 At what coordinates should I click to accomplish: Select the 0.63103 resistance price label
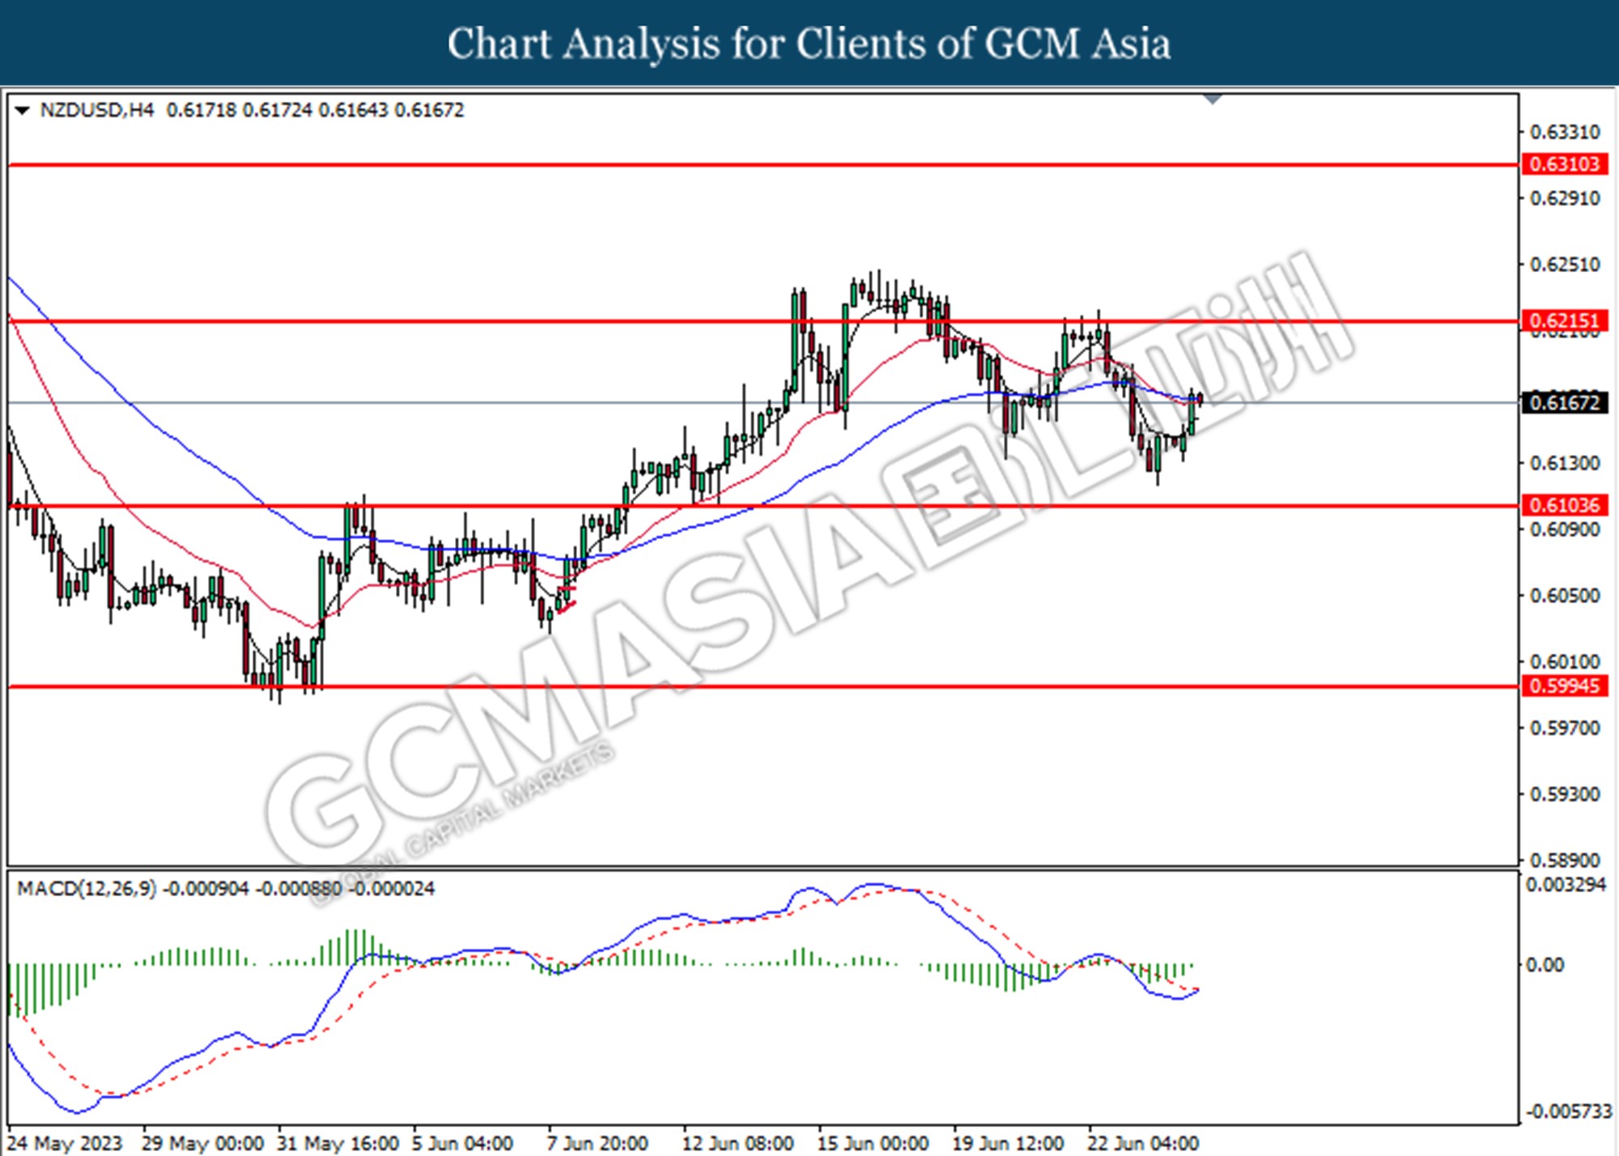[1565, 164]
